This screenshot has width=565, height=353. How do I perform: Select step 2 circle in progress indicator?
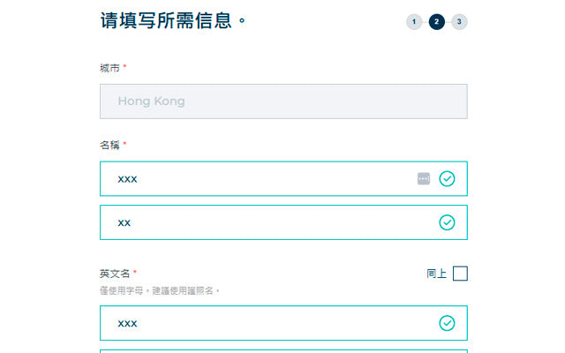(x=437, y=22)
